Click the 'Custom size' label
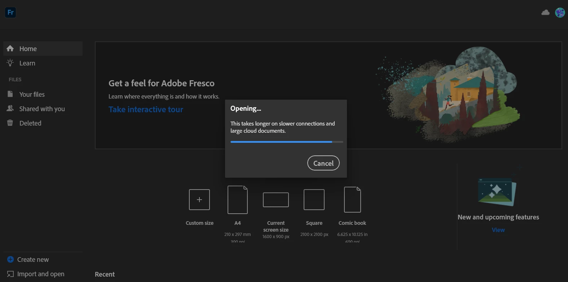The height and width of the screenshot is (282, 568). (x=199, y=223)
